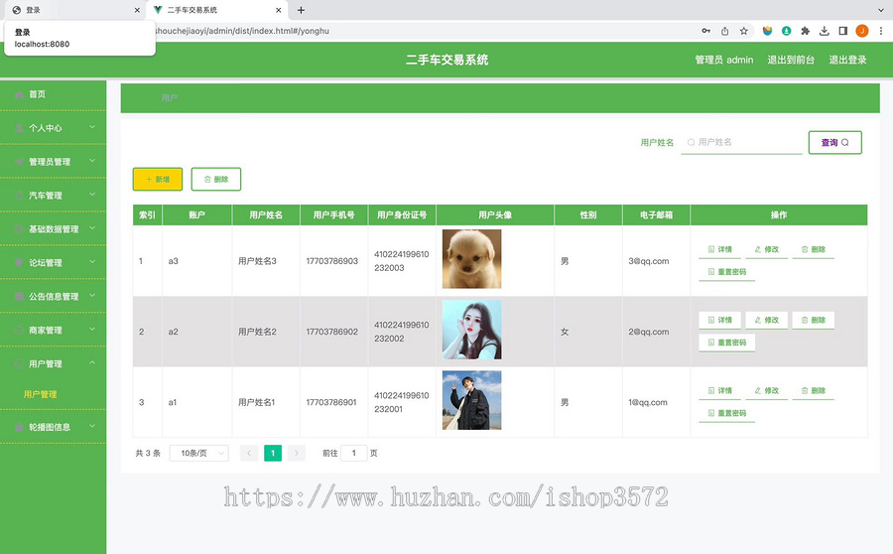Click the yellow 新增 add button
Viewport: 893px width, 554px height.
coord(158,179)
